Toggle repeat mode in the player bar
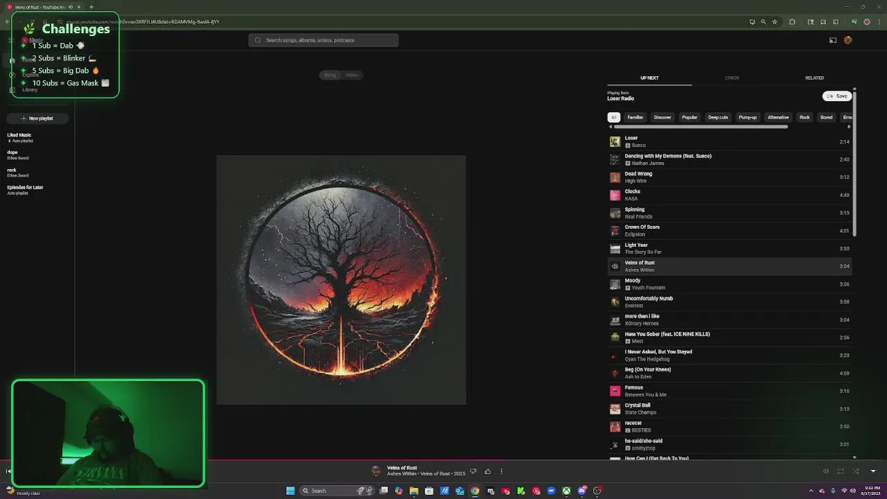 pos(841,471)
